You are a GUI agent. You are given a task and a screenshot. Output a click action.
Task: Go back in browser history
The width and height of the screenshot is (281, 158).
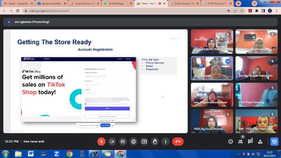click(5, 11)
